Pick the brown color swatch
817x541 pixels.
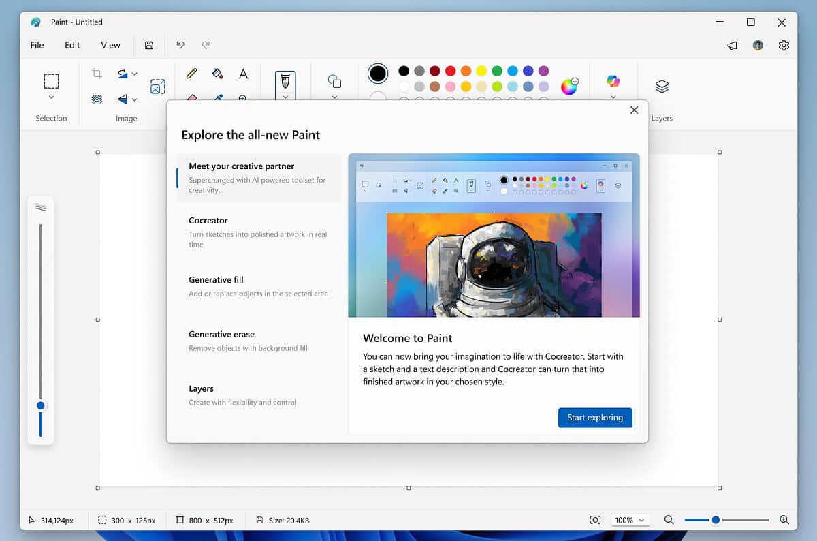434,87
